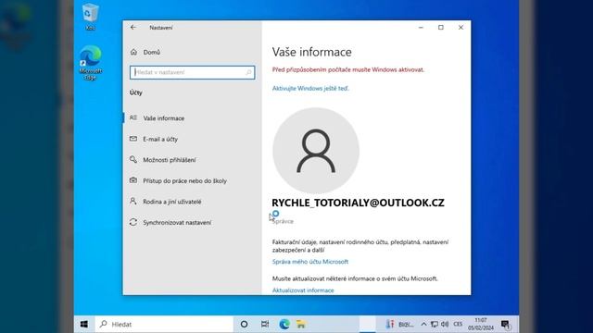Click the 'Účty' sidebar heading

[136, 92]
